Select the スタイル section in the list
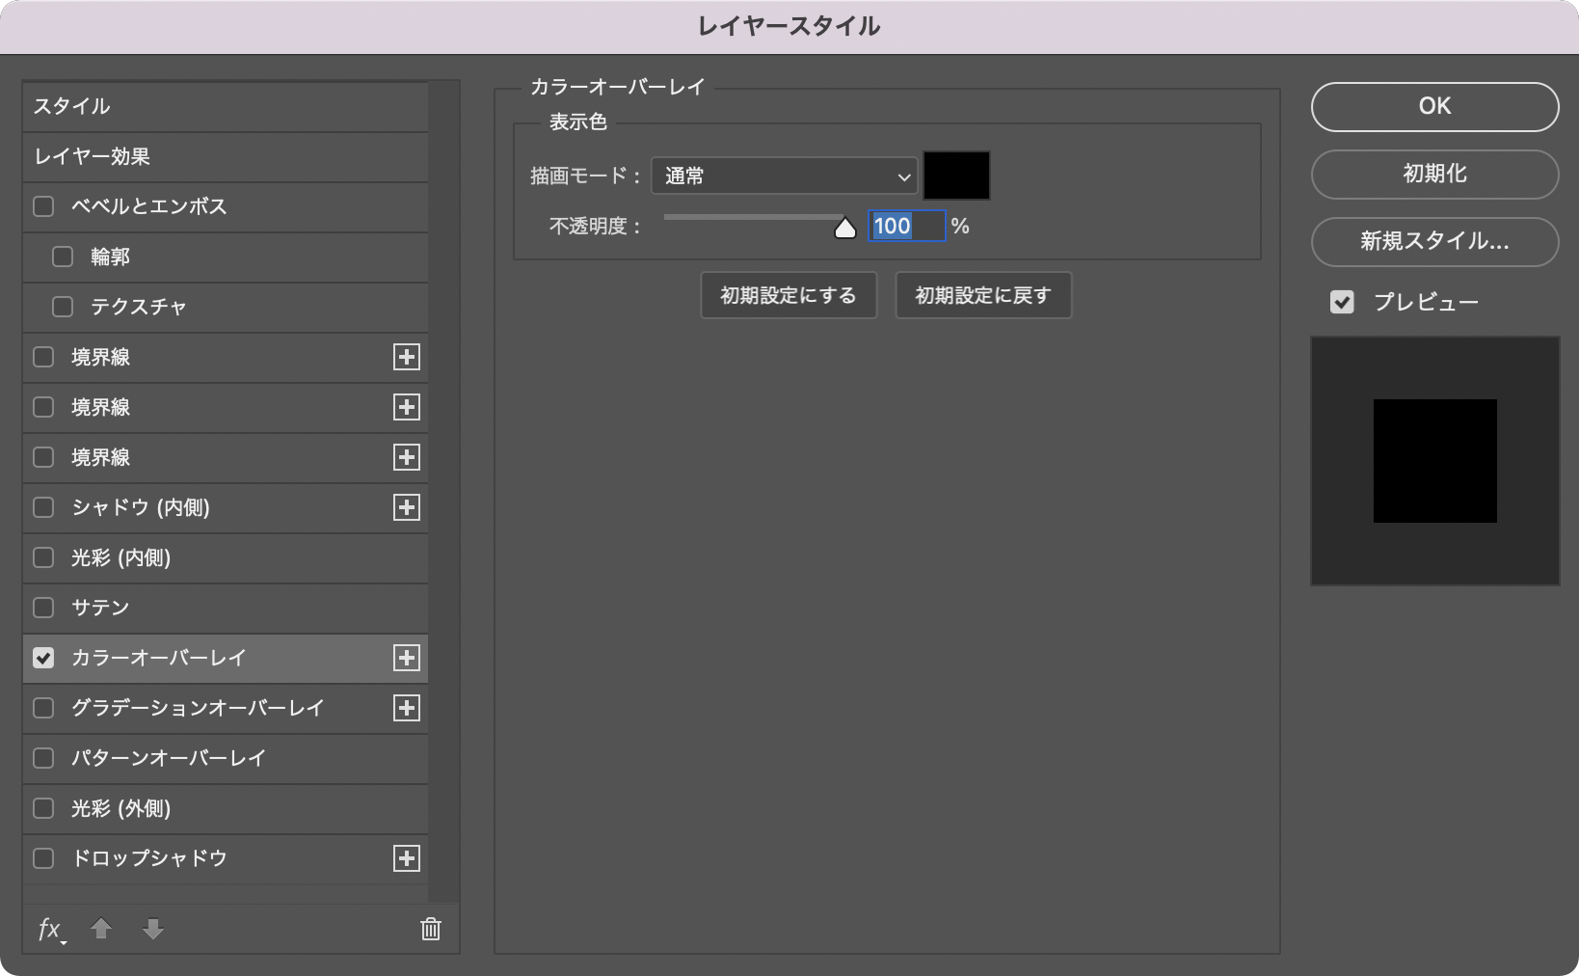 (225, 106)
